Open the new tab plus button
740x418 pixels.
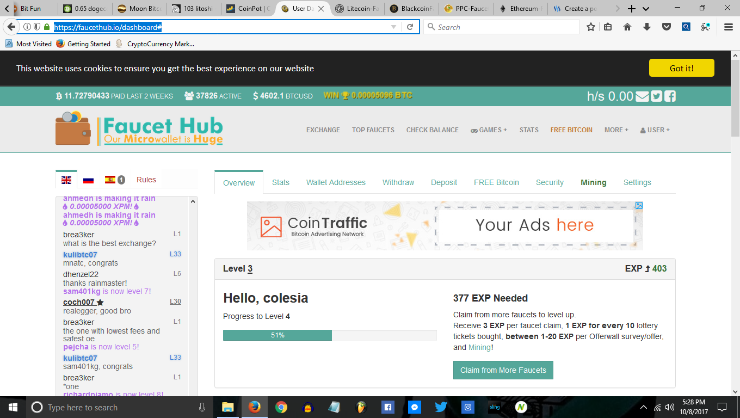coord(632,9)
